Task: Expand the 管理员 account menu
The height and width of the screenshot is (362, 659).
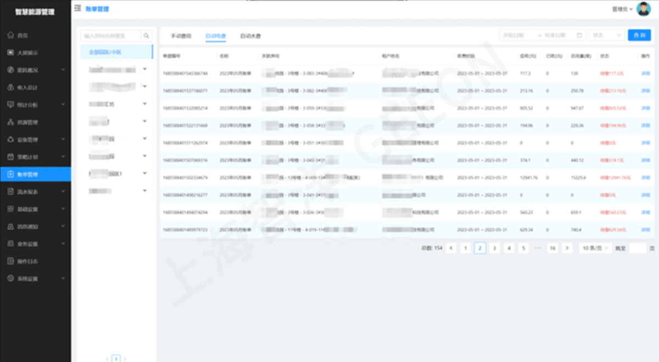Action: coord(622,9)
